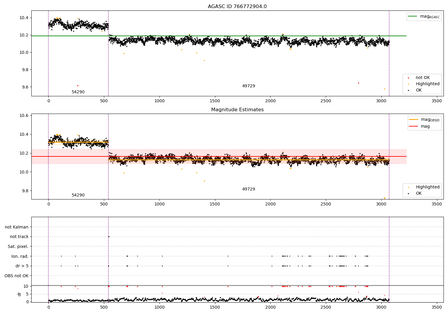Click the "not track" axis label

coord(19,237)
